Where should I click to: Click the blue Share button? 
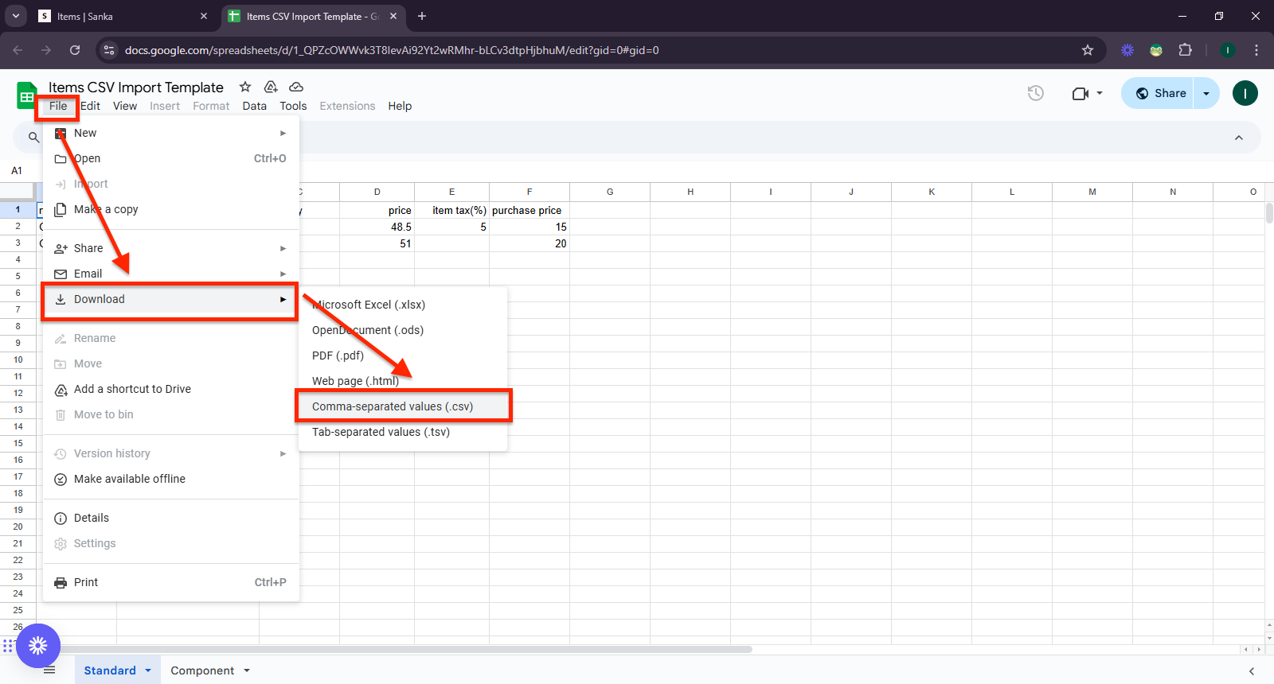1161,93
